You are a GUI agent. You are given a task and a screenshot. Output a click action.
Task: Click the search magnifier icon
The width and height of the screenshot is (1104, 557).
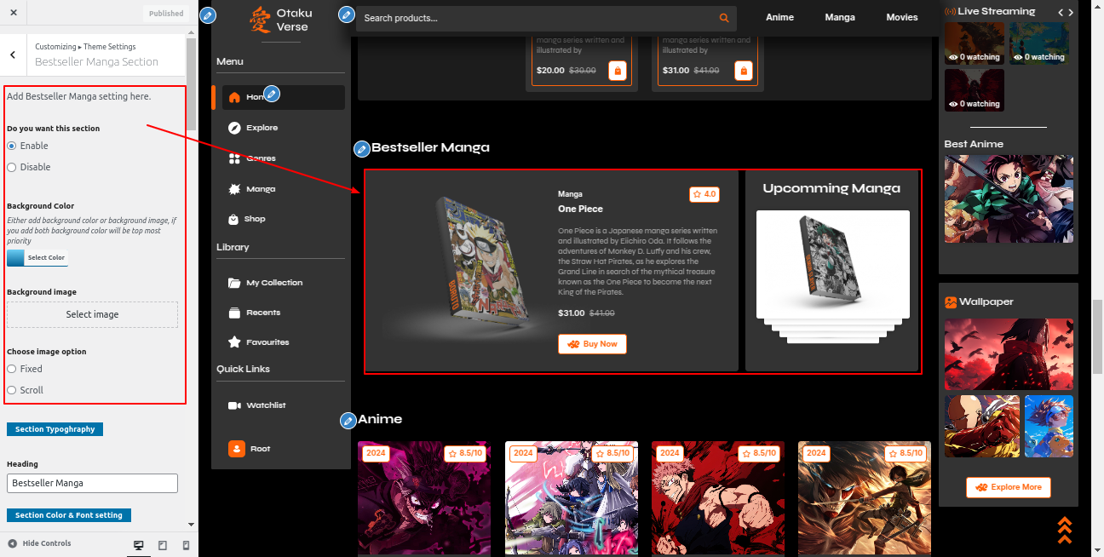coord(724,18)
